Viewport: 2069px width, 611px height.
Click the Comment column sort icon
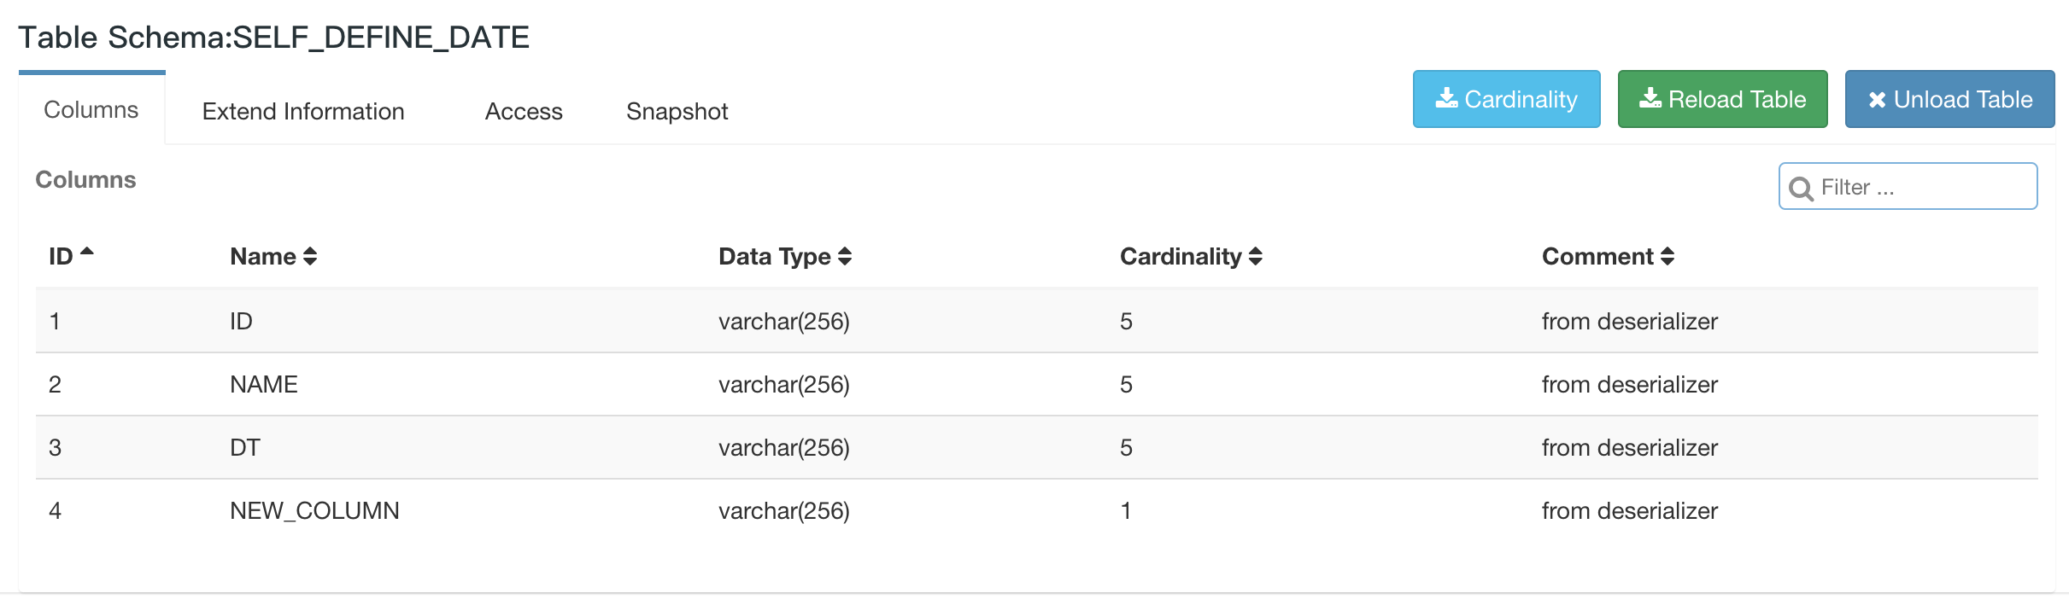click(1667, 256)
